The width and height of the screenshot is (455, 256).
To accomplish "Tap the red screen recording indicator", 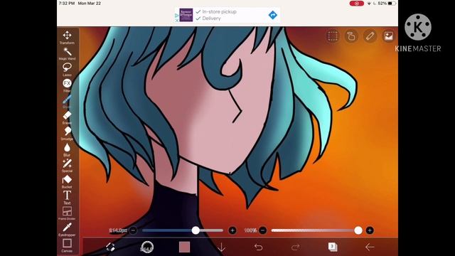I will [357, 4].
